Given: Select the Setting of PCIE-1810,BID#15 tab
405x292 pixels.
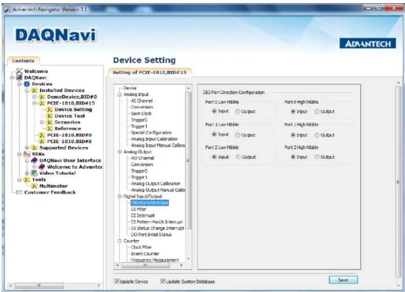Looking at the screenshot, I should click(x=149, y=72).
